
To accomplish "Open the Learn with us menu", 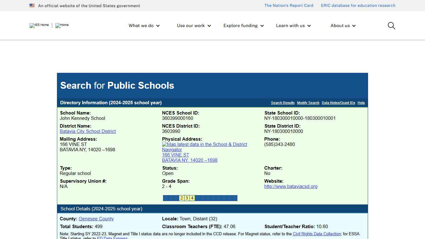I will point(293,26).
